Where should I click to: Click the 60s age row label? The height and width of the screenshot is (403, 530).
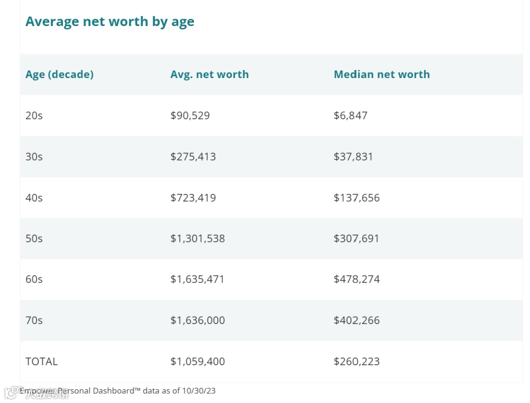[34, 279]
